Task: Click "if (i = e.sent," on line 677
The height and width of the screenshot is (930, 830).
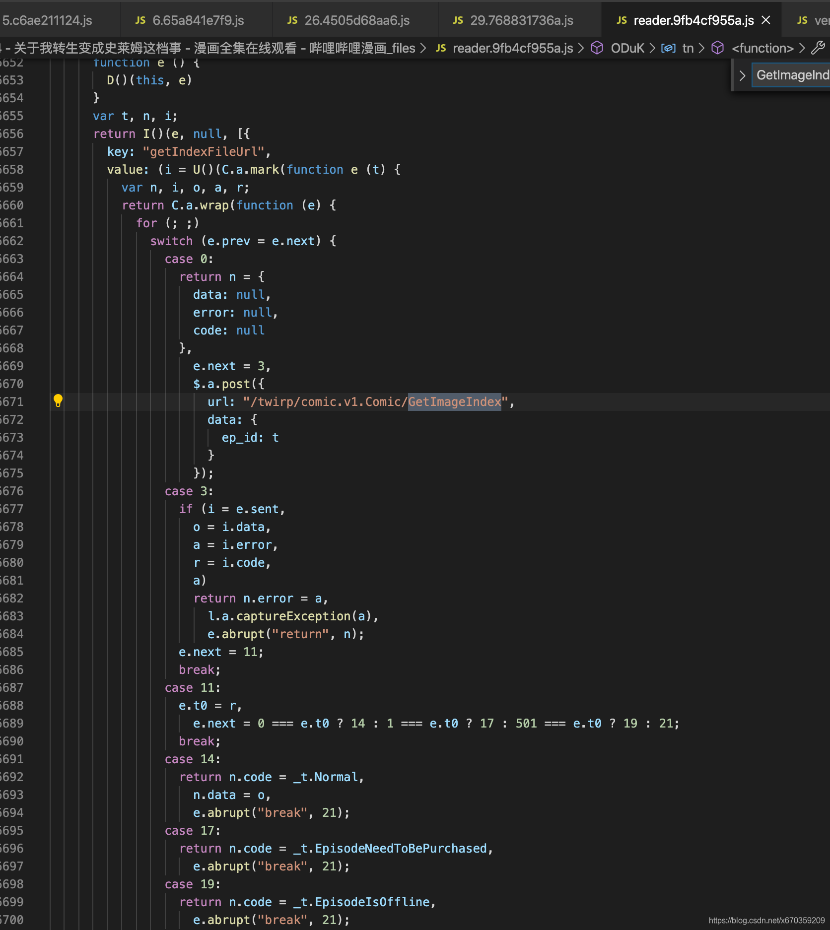Action: coord(232,509)
